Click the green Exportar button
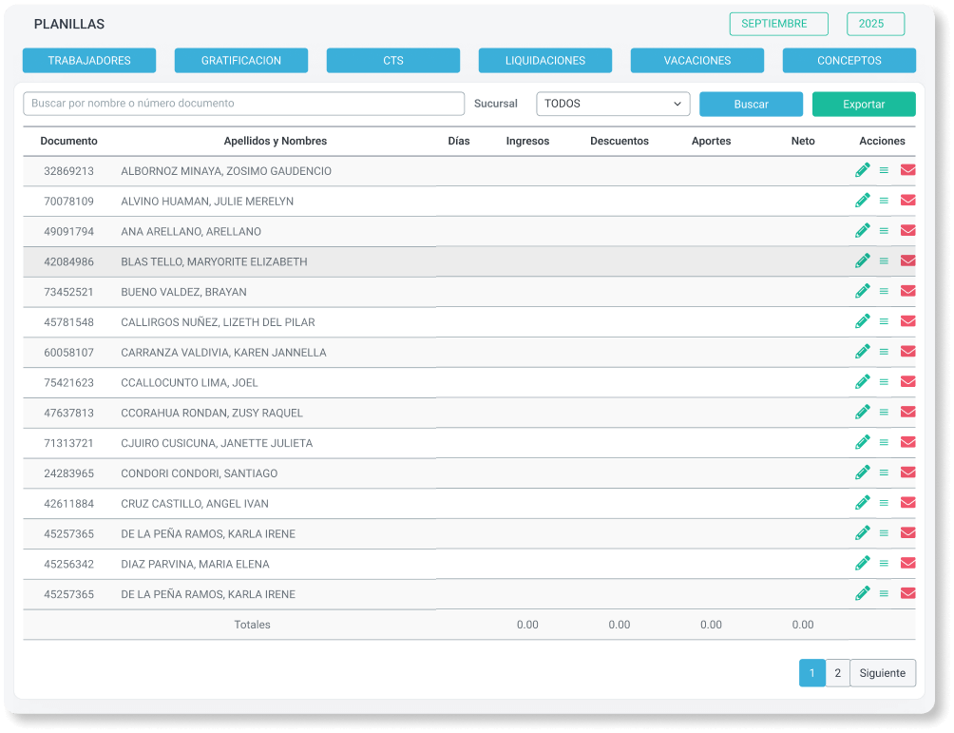This screenshot has width=954, height=733. pyautogui.click(x=863, y=105)
